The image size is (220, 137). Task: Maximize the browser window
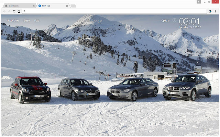(x=209, y=2)
